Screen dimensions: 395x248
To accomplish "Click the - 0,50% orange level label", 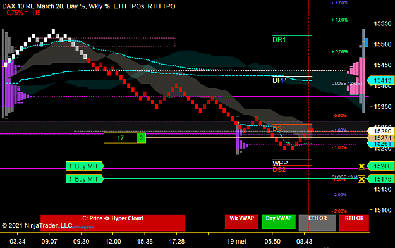I will click(339, 116).
